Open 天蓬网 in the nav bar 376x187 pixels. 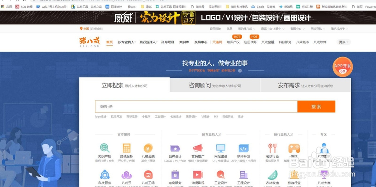tap(217, 42)
